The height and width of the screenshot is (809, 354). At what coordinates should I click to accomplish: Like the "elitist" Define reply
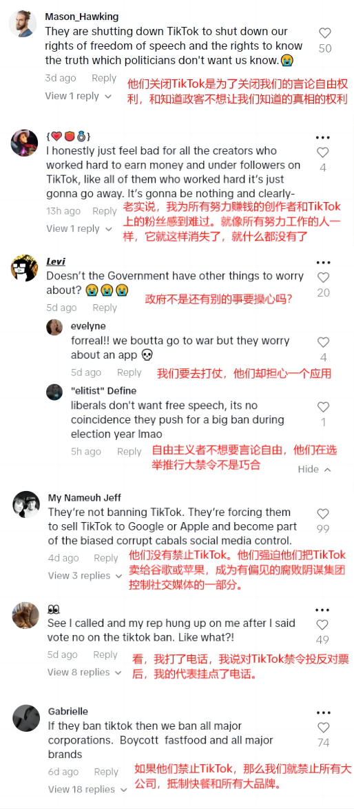pyautogui.click(x=323, y=406)
